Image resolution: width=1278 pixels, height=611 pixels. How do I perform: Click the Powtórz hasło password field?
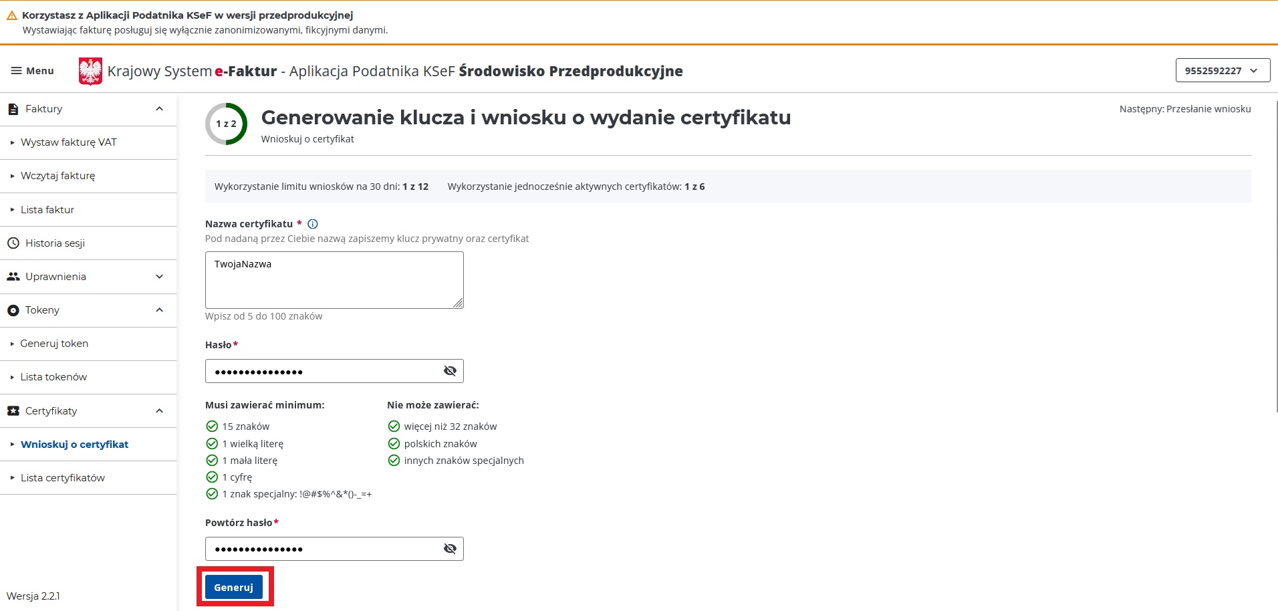click(x=334, y=549)
